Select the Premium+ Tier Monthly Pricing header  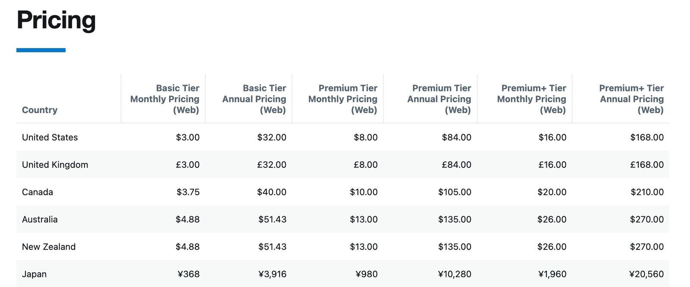[531, 99]
